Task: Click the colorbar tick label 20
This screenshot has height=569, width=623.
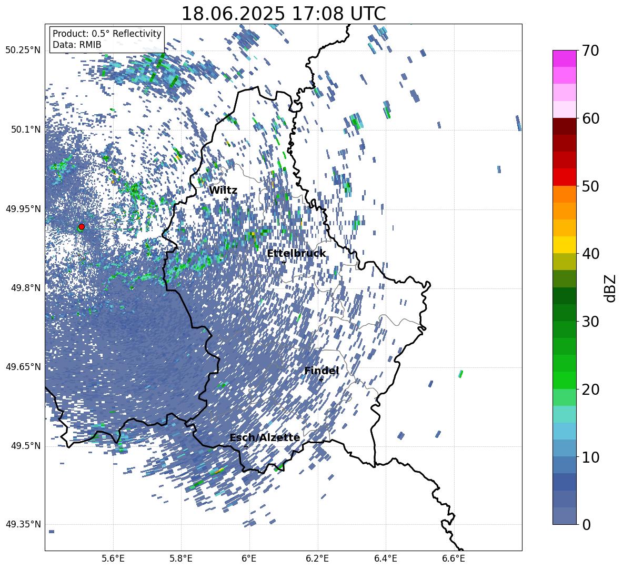Action: [590, 390]
